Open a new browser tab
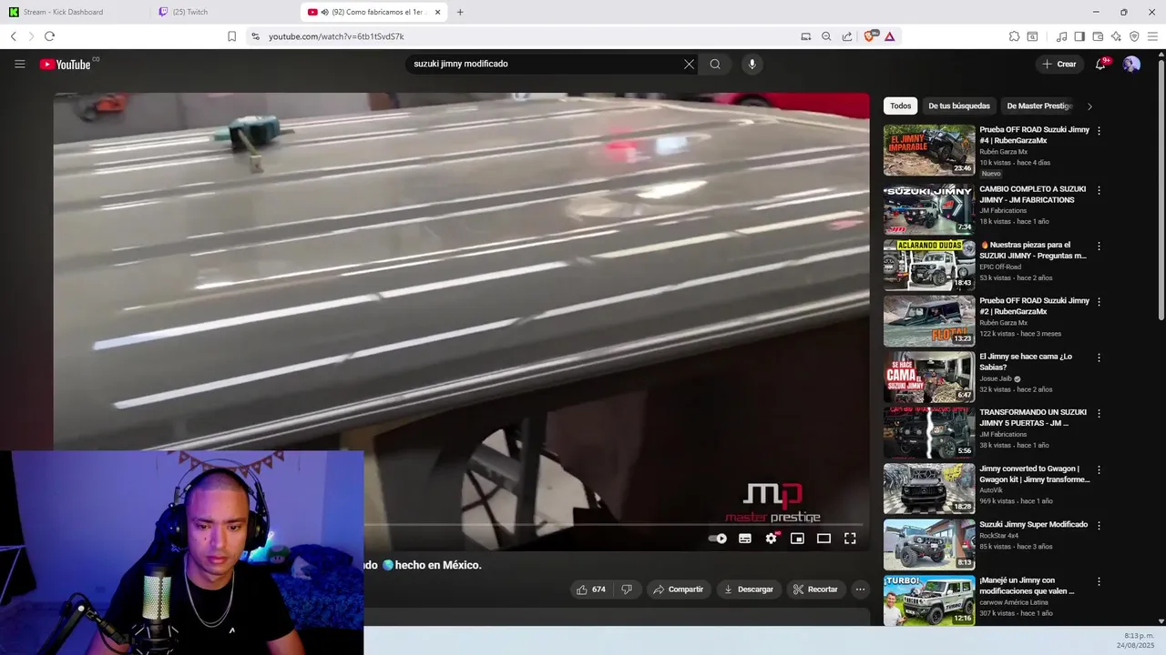The width and height of the screenshot is (1166, 655). [x=460, y=12]
